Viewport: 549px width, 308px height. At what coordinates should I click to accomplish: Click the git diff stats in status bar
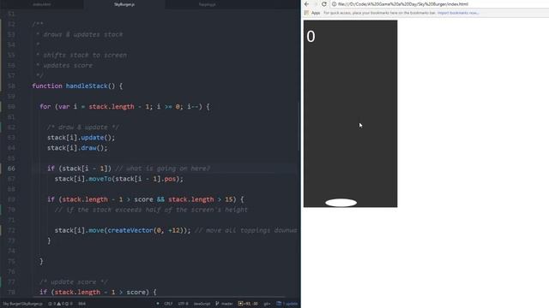248,304
